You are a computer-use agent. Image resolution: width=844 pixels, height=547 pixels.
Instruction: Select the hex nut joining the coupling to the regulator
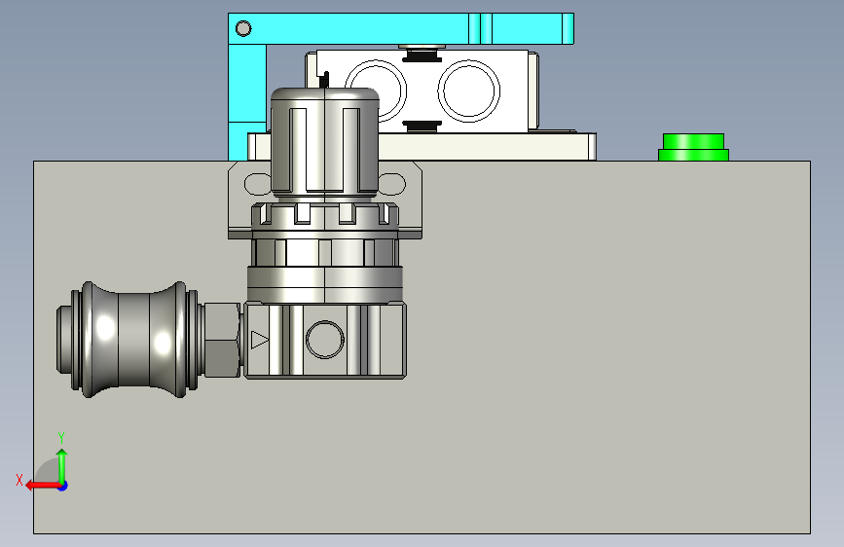click(222, 340)
